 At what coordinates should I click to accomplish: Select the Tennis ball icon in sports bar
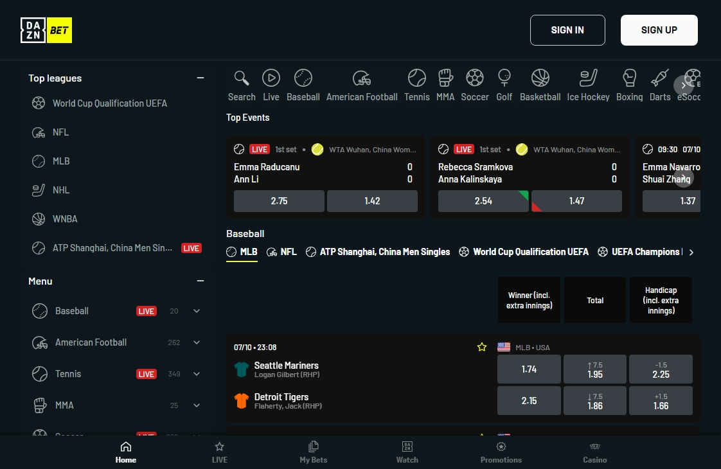416,78
